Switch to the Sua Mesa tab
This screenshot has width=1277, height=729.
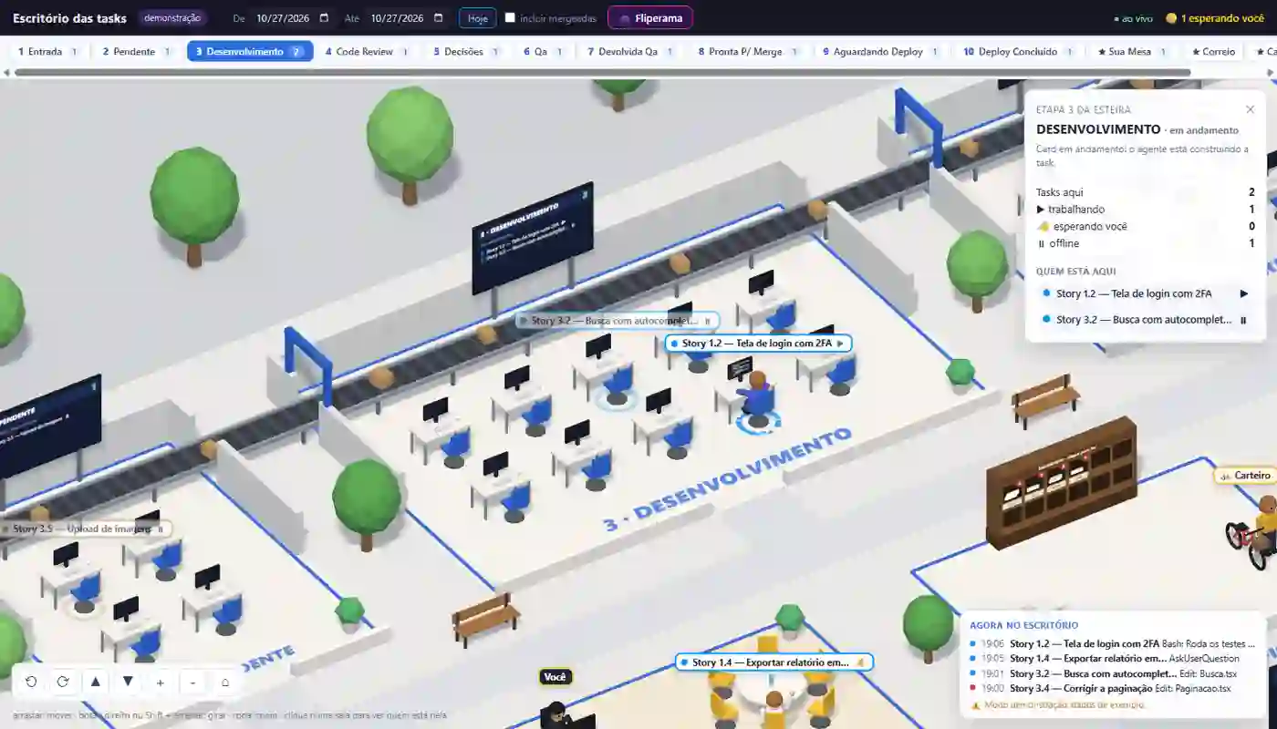pos(1133,52)
